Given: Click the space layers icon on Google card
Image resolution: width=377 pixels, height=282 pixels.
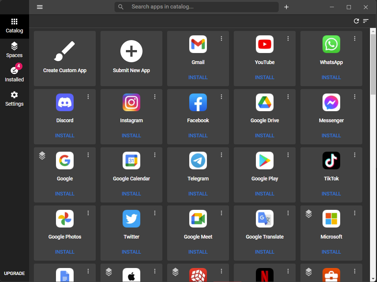Looking at the screenshot, I should 42,156.
